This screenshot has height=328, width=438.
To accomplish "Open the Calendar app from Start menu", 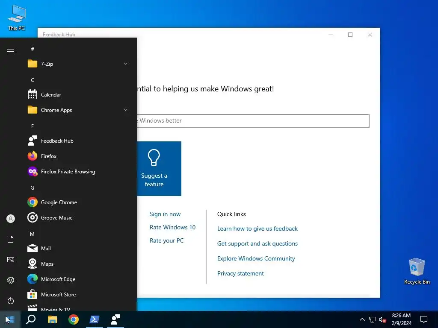I will (x=79, y=95).
